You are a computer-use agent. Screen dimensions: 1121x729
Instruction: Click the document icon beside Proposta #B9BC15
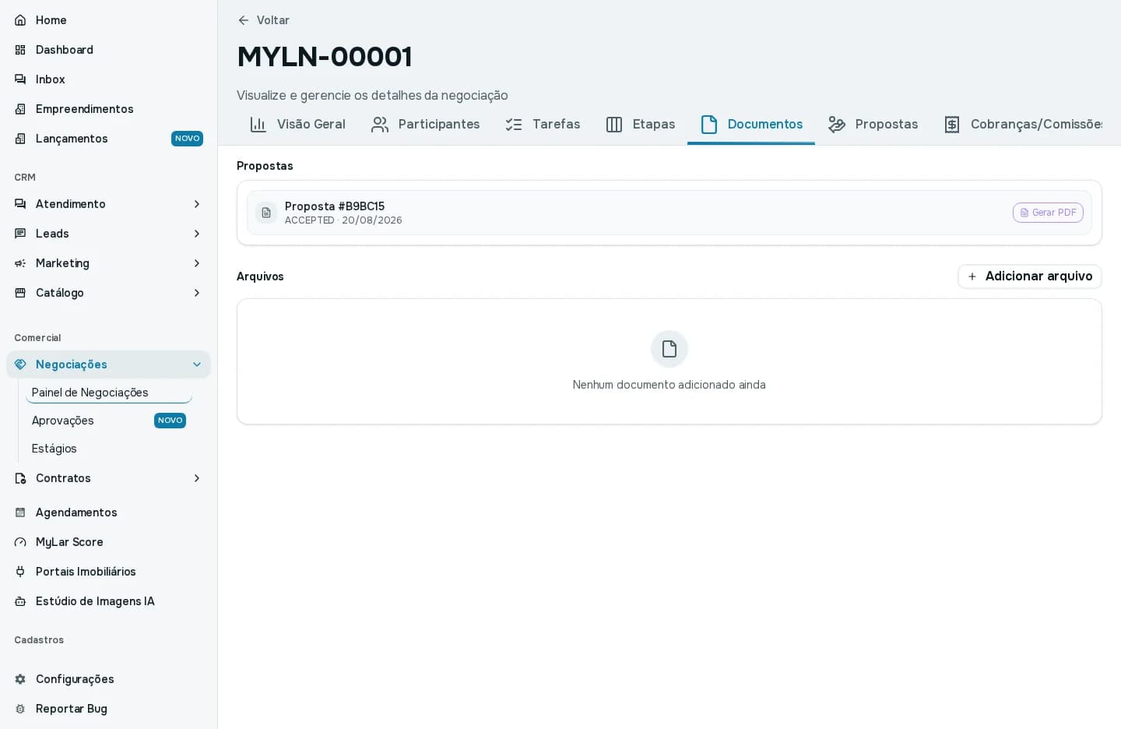coord(266,213)
